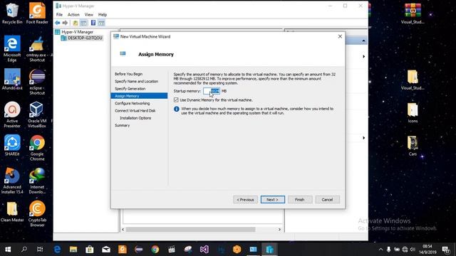This screenshot has width=456, height=256.
Task: Open the Cars folder on desktop
Action: [413, 146]
